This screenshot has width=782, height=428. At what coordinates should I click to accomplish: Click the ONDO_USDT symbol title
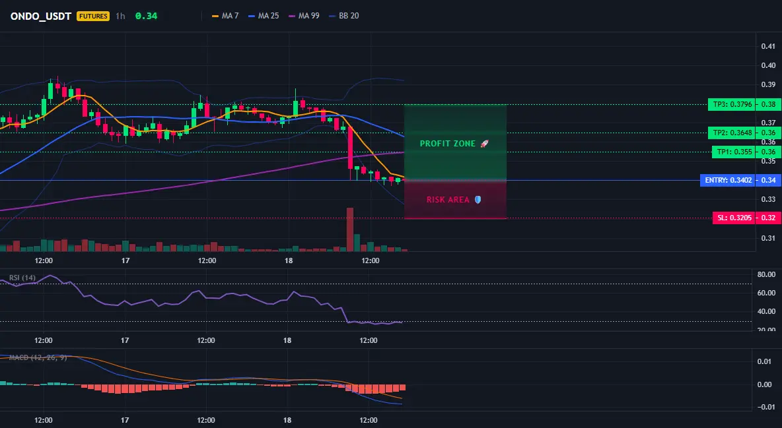(41, 16)
